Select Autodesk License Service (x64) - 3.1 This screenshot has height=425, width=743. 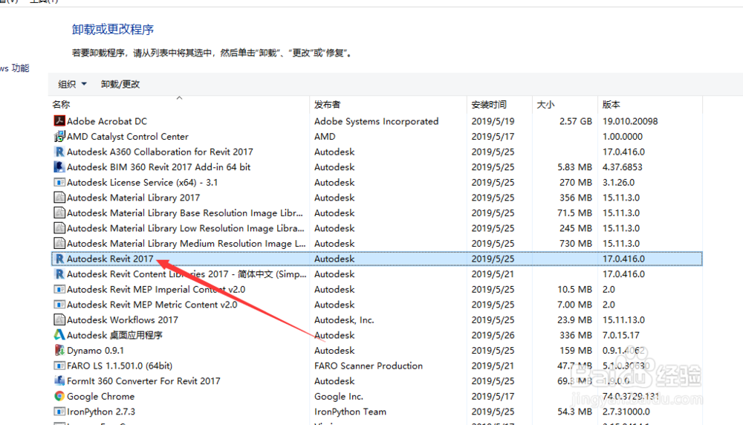tap(142, 182)
